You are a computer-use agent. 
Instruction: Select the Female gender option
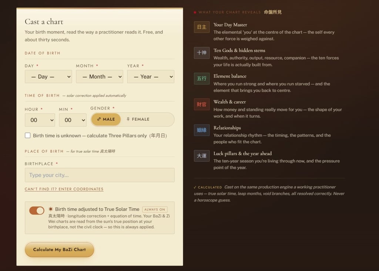point(138,119)
